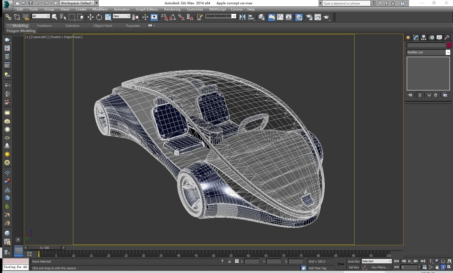Click the Align tool icon
This screenshot has height=273, width=453.
pyautogui.click(x=251, y=17)
